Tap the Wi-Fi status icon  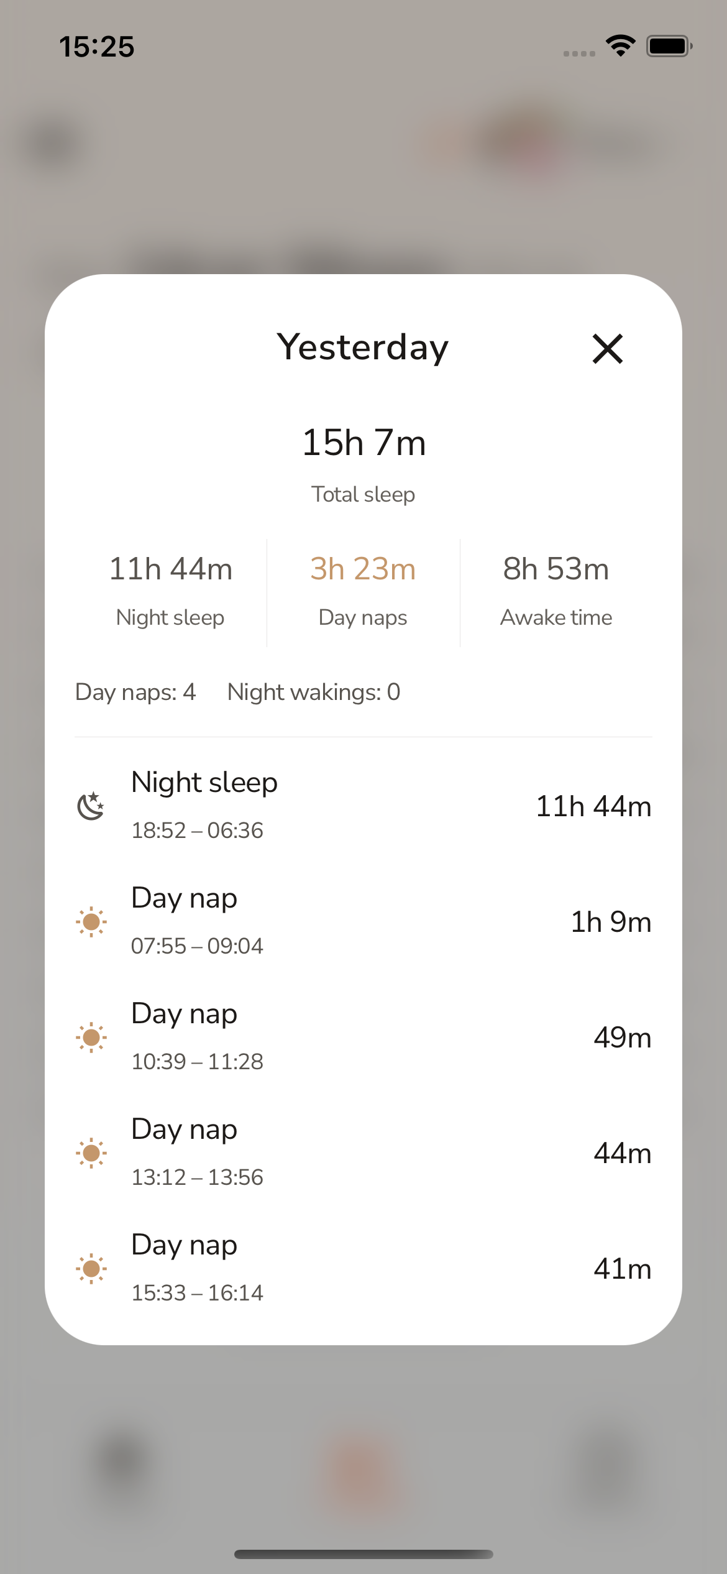[620, 45]
